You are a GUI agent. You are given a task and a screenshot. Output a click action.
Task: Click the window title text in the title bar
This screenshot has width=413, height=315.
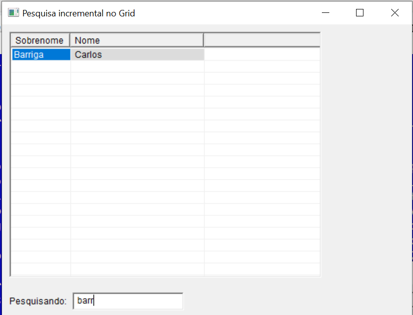click(79, 13)
